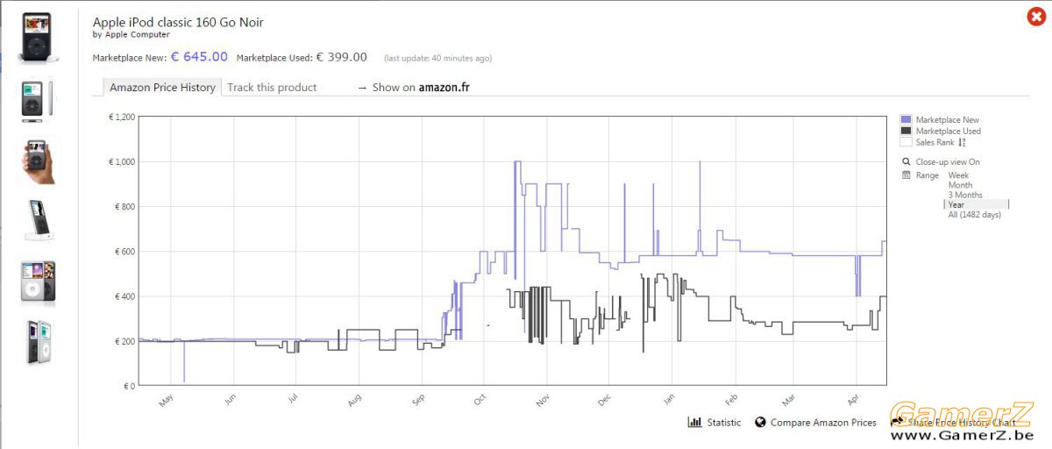The width and height of the screenshot is (1052, 449).
Task: Click the Marketplace Used price € 399.00
Action: (x=341, y=57)
